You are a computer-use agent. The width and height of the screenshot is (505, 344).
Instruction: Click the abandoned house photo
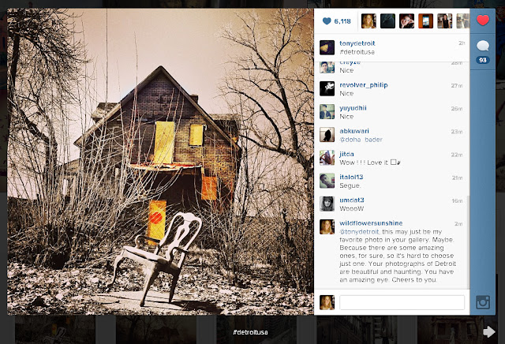(x=160, y=162)
